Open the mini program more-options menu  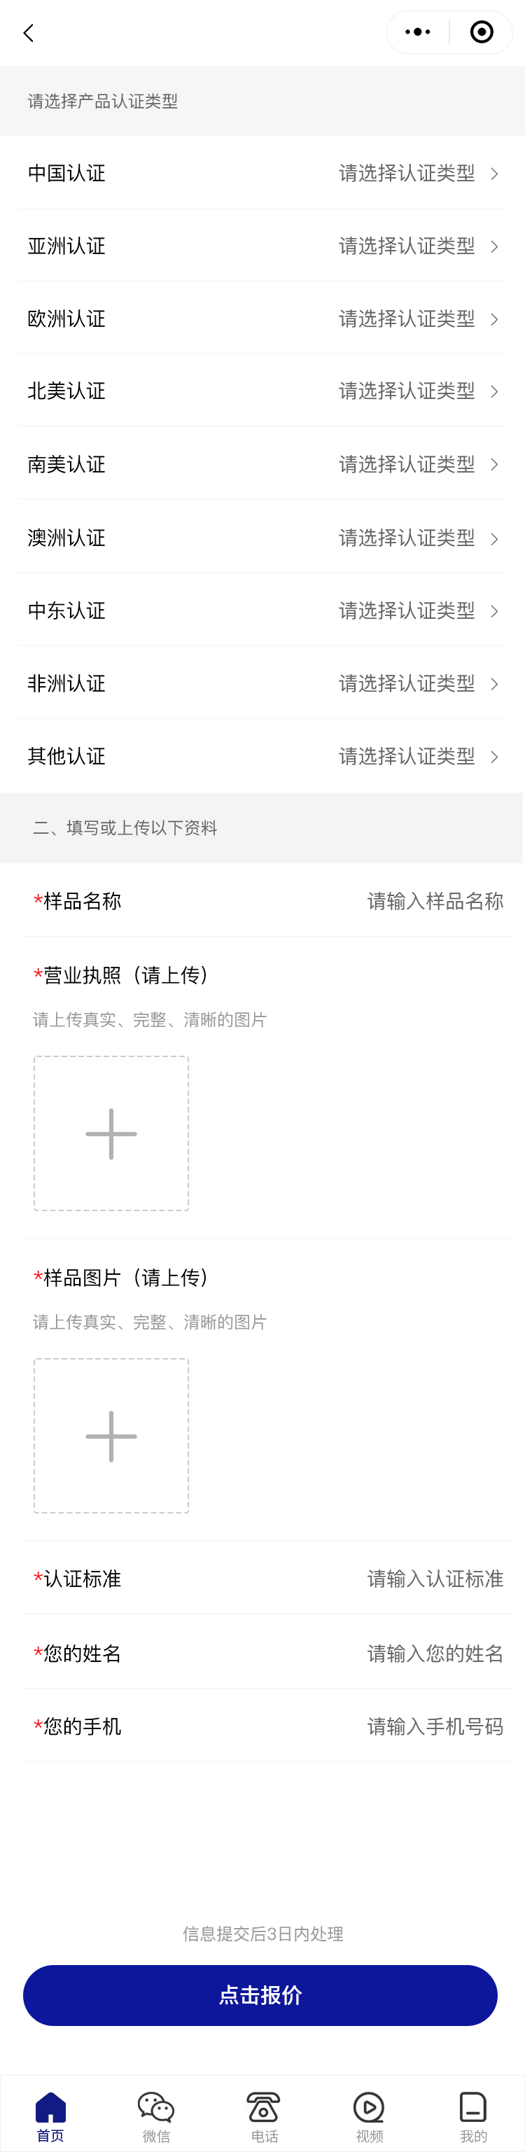417,33
